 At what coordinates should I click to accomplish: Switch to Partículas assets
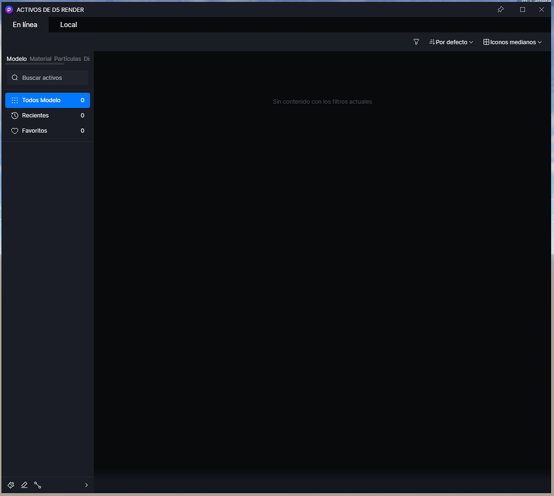click(67, 58)
